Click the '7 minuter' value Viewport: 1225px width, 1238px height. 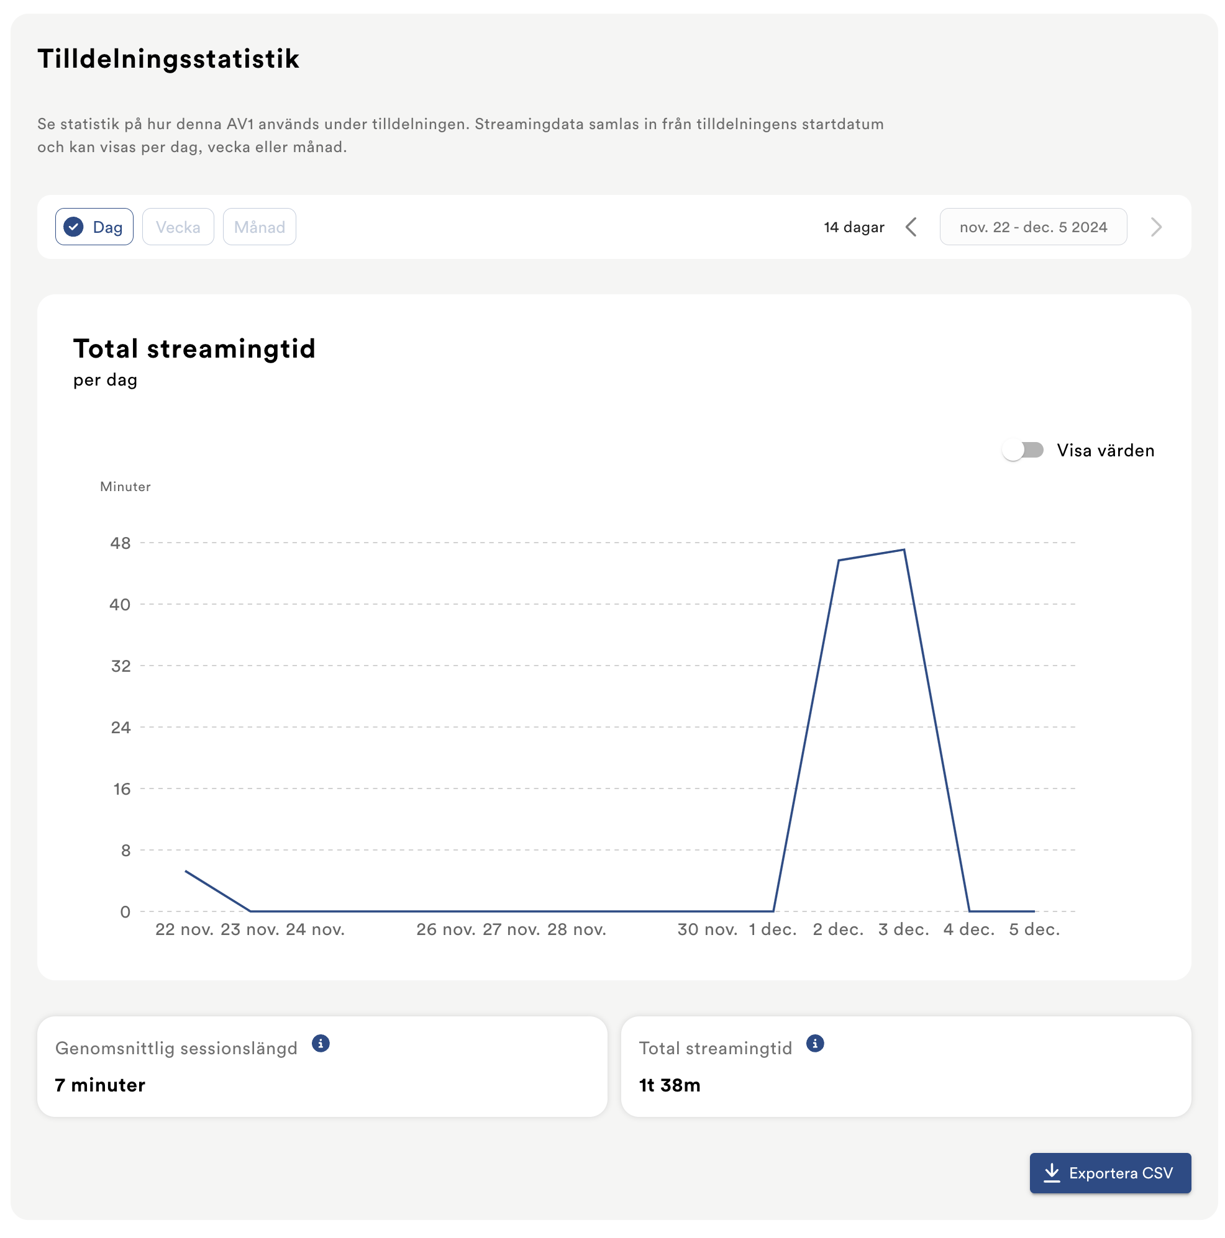pyautogui.click(x=100, y=1085)
